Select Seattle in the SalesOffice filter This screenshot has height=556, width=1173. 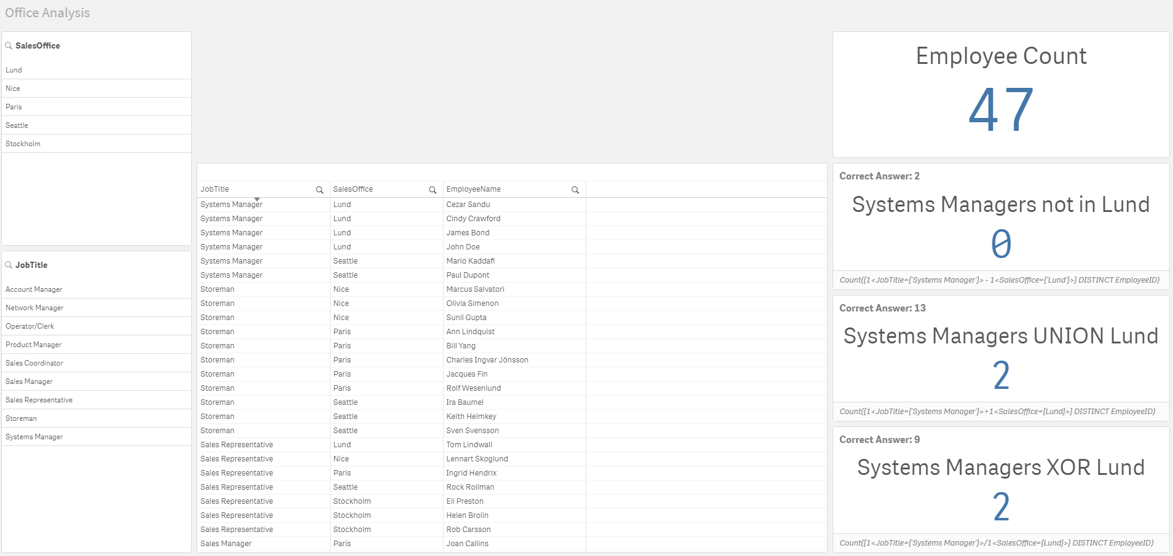click(x=17, y=125)
